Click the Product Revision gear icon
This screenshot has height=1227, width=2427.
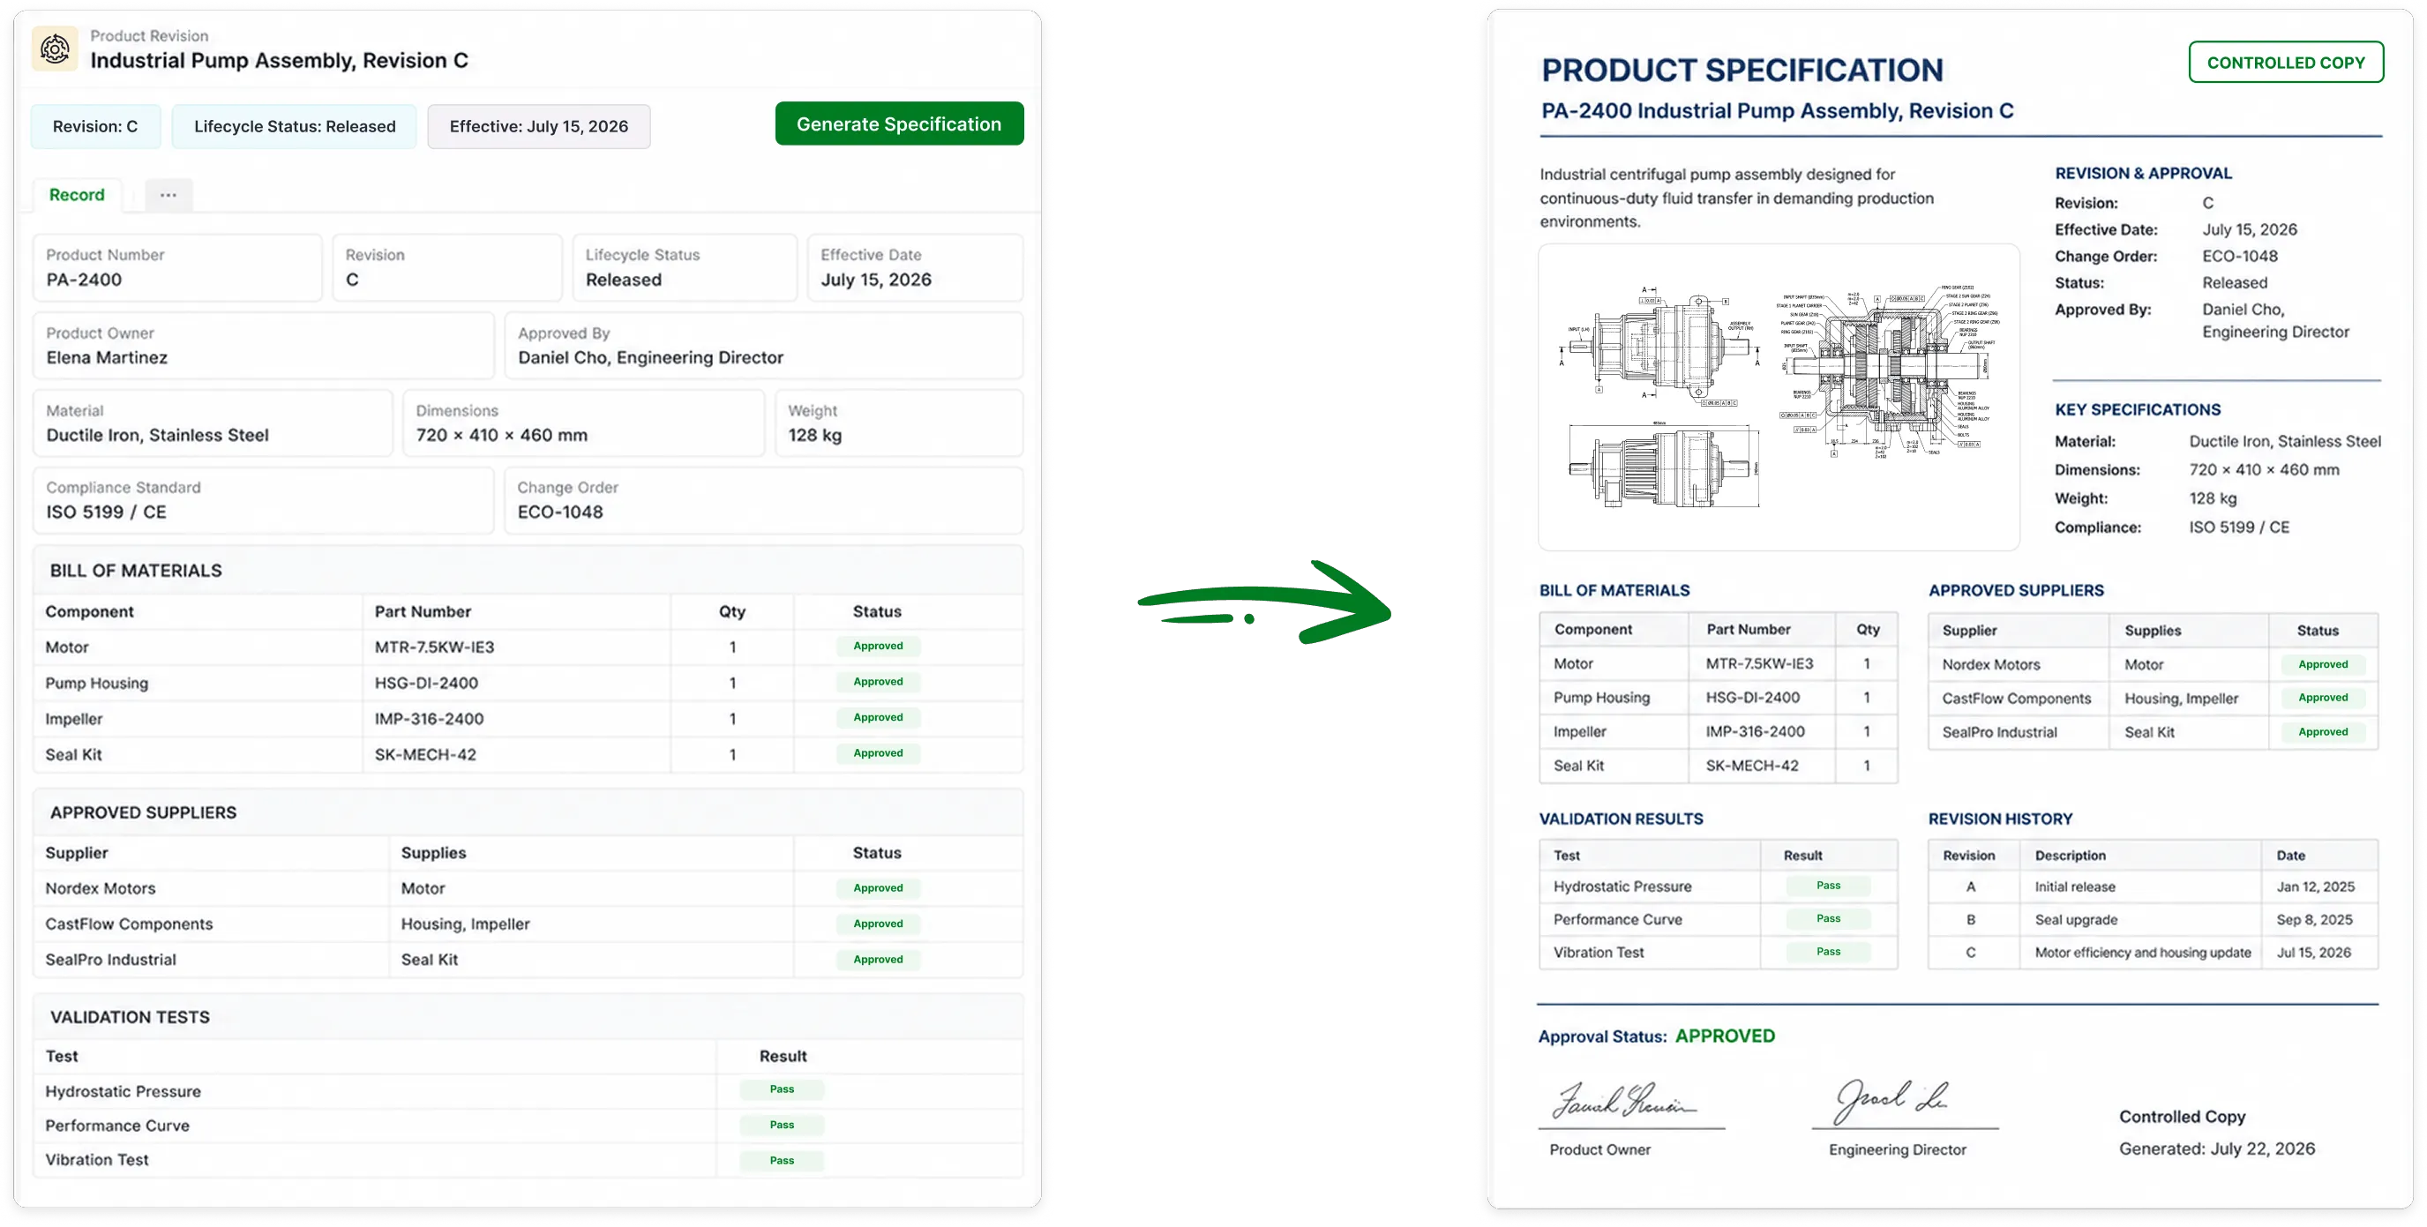pyautogui.click(x=55, y=48)
